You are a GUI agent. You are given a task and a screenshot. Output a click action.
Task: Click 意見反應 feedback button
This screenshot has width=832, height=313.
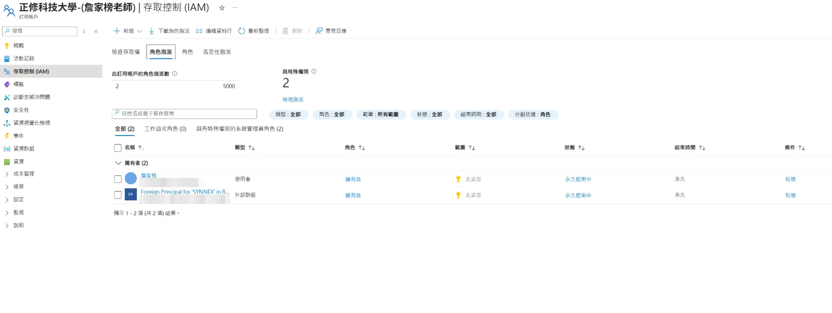331,31
